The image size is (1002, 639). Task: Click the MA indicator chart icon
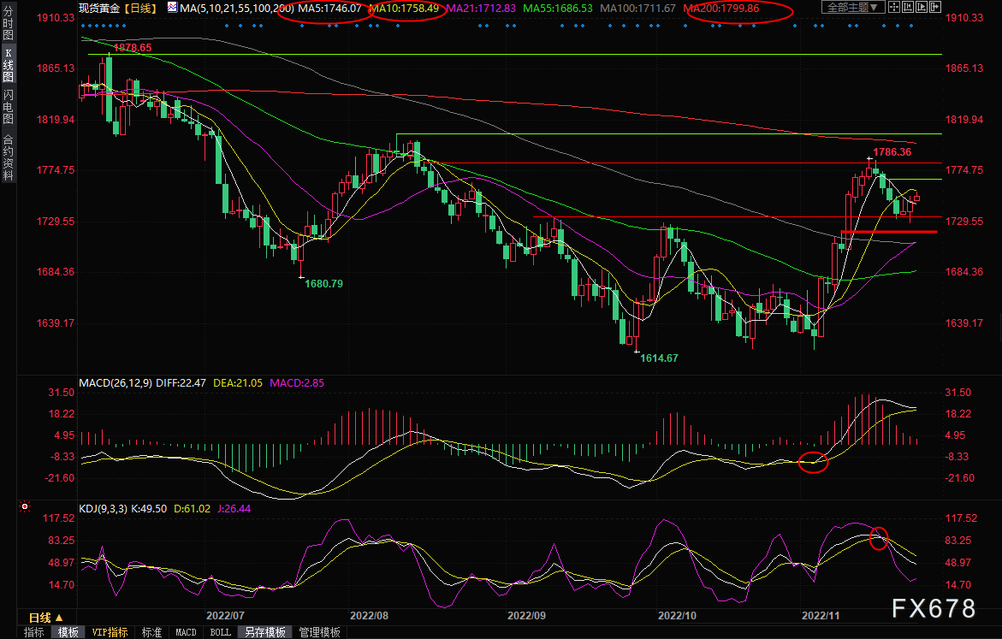(173, 8)
